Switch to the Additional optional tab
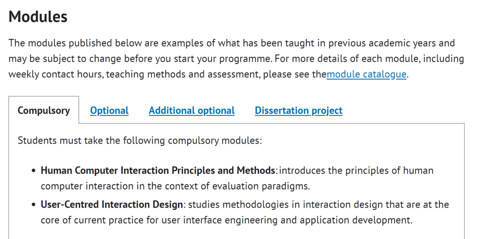The height and width of the screenshot is (239, 478). click(x=192, y=110)
